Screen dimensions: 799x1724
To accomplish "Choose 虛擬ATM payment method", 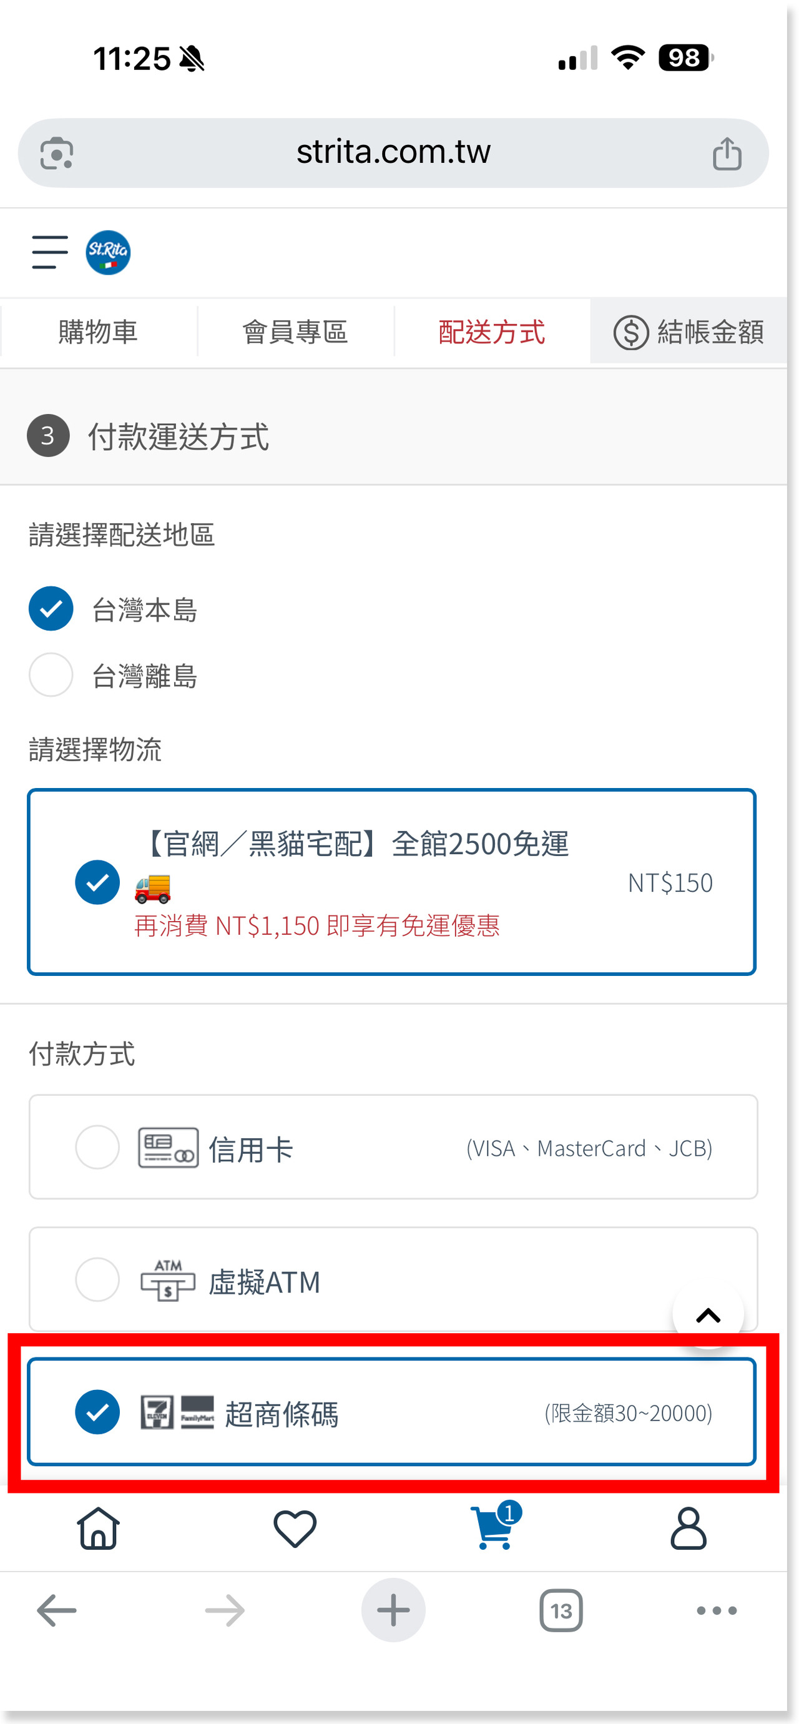I will 98,1279.
